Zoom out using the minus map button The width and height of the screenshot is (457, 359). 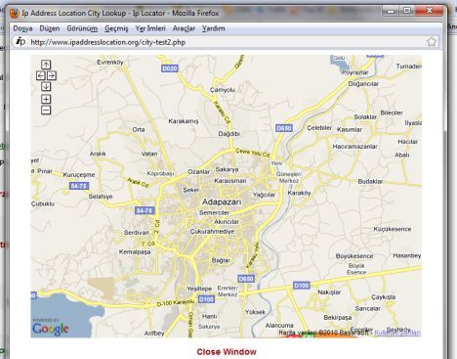(46, 111)
